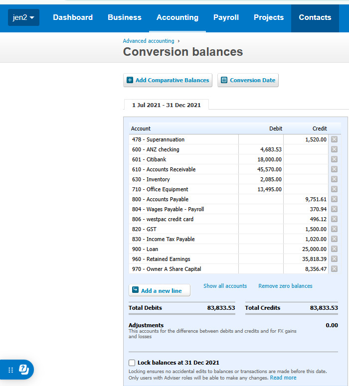
Task: Click the Remove zero balances link
Action: (285, 286)
